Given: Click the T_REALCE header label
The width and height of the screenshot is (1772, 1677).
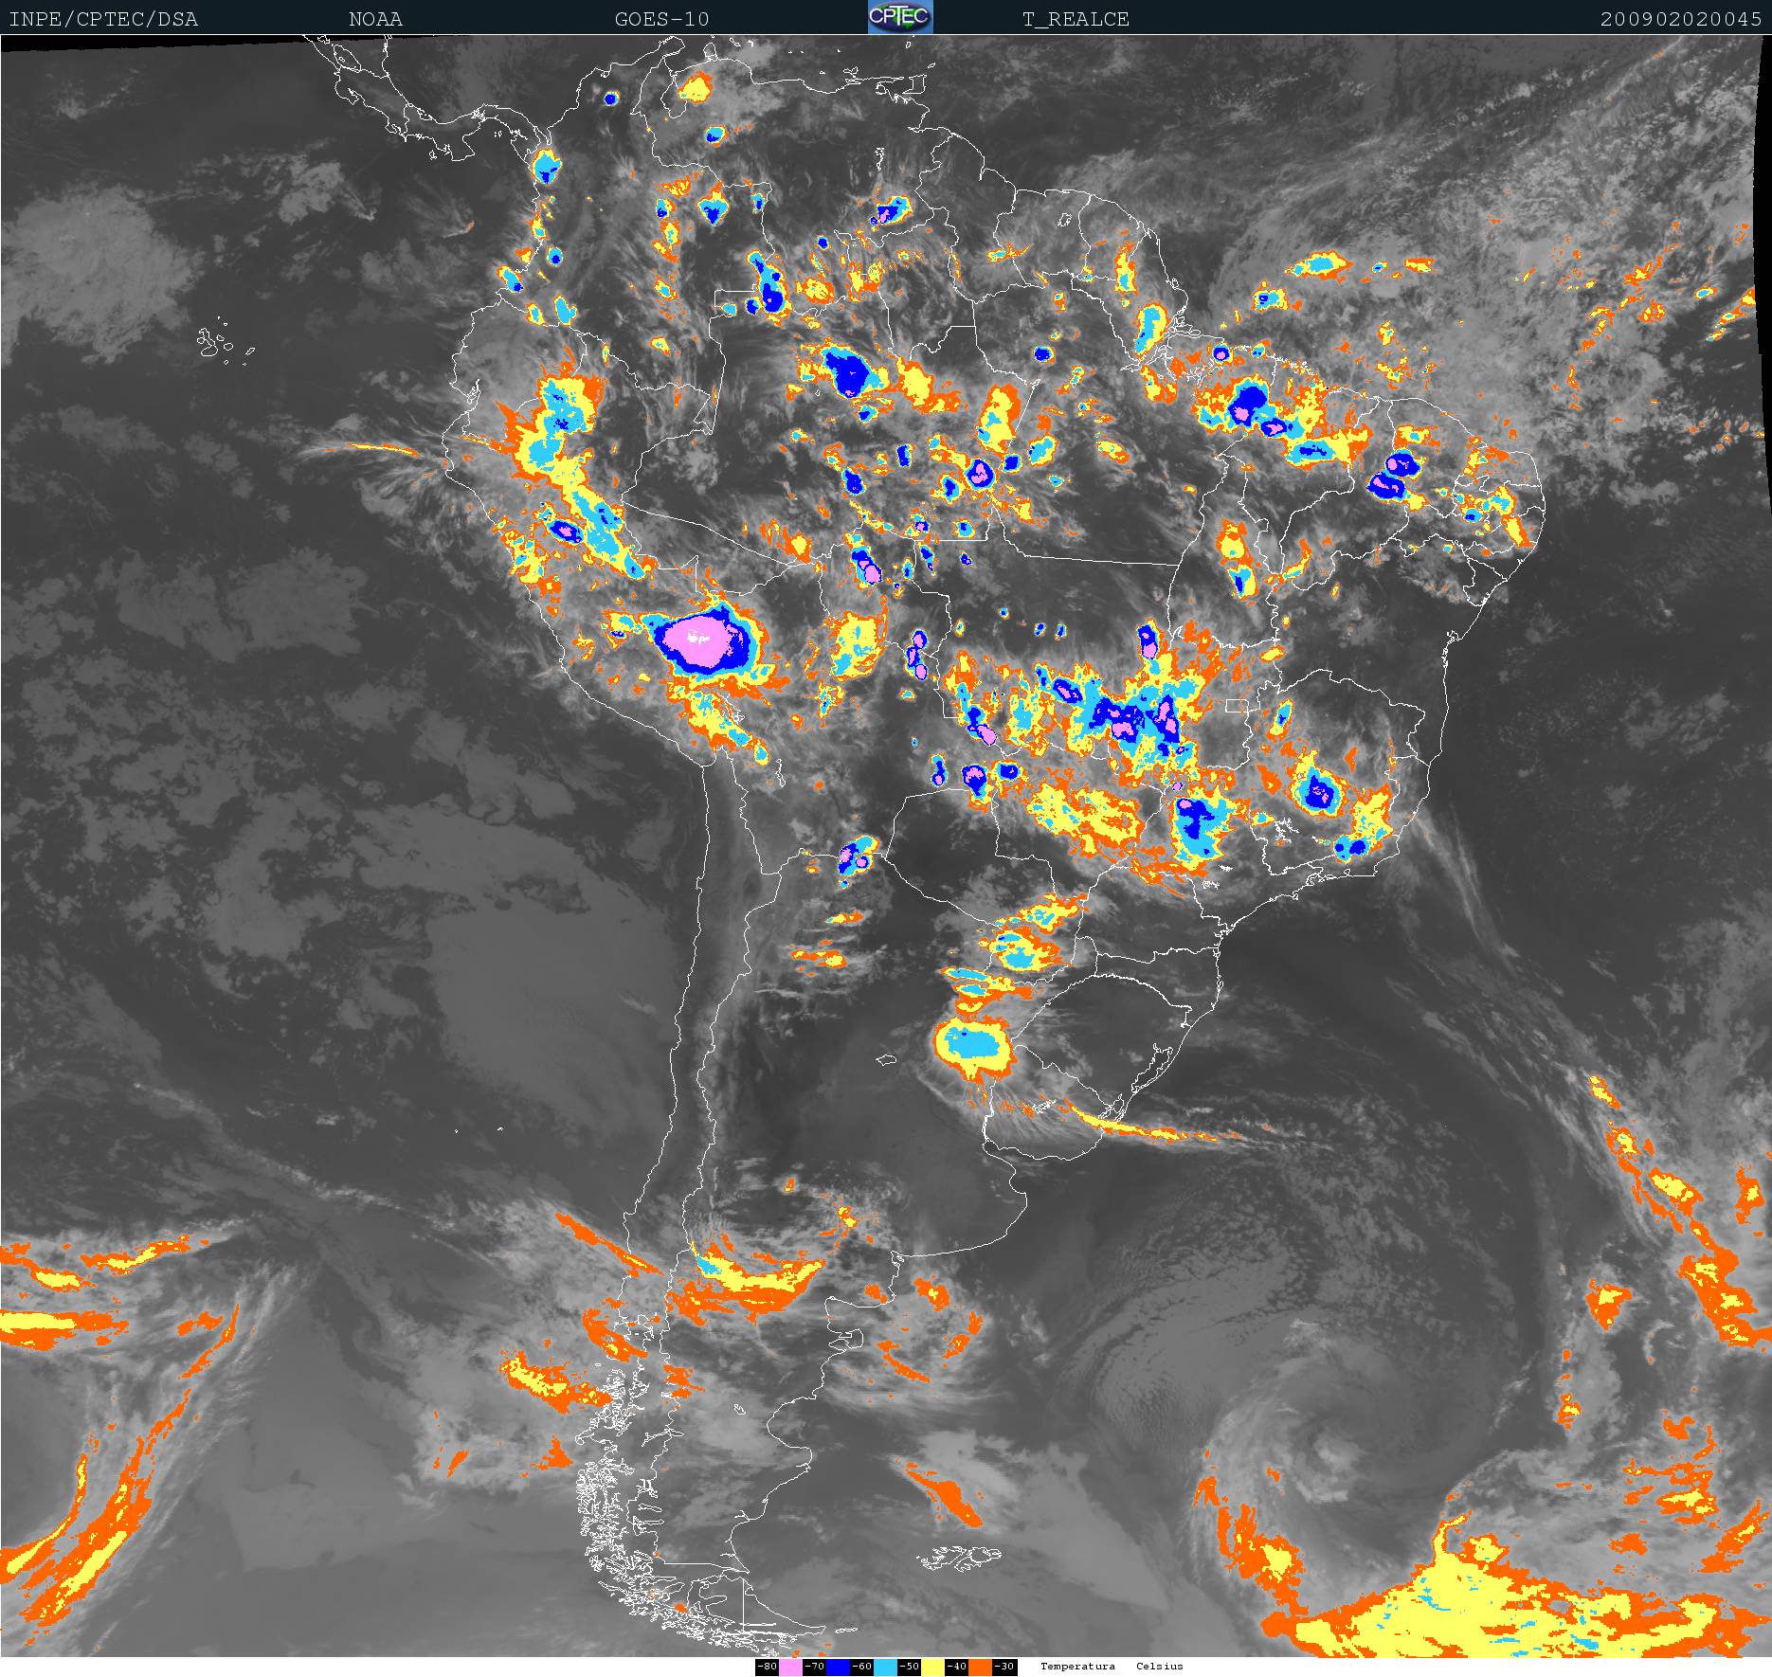Looking at the screenshot, I should 1076,19.
